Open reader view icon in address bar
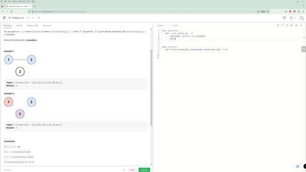This screenshot has width=306, height=172. (258, 11)
